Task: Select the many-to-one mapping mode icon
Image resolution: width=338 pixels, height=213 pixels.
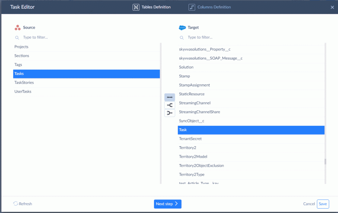Action: coord(169,113)
